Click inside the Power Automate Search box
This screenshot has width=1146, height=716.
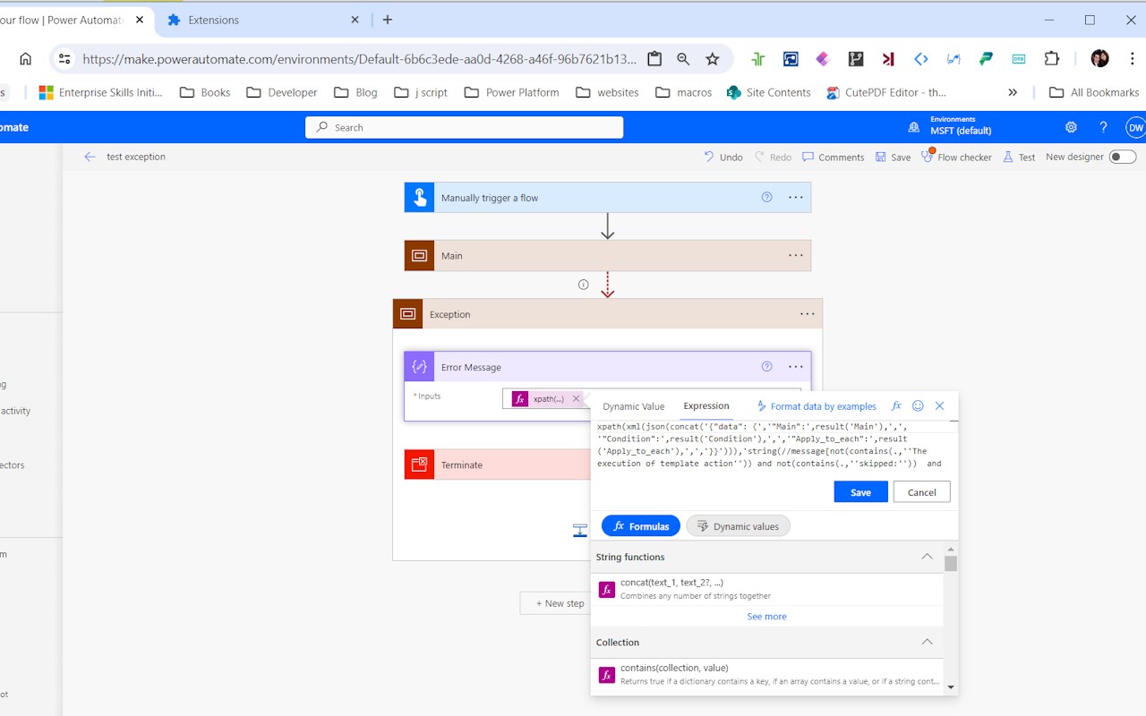465,127
